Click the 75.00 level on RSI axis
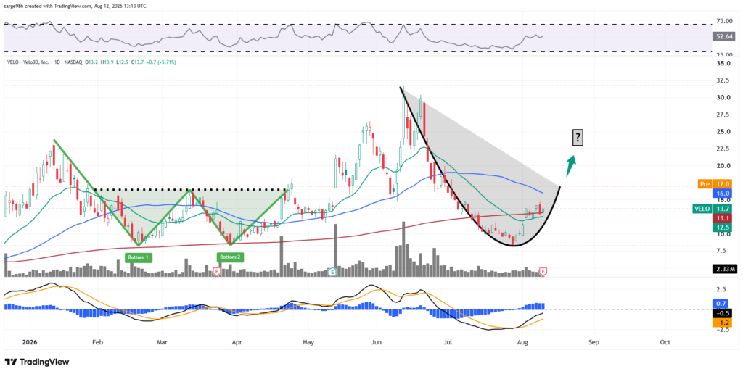This screenshot has width=743, height=374. click(x=724, y=21)
